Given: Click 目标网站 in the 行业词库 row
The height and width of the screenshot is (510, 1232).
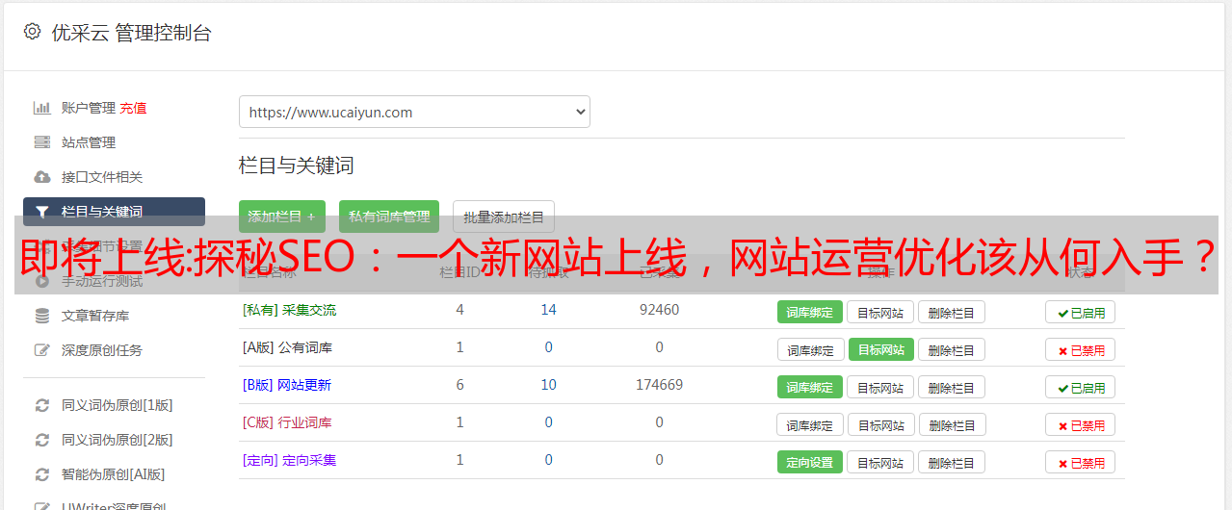Looking at the screenshot, I should 880,424.
